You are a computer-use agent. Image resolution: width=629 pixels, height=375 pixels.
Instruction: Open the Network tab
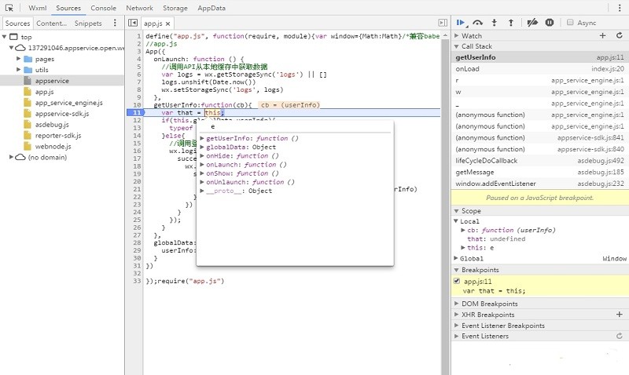pyautogui.click(x=139, y=8)
